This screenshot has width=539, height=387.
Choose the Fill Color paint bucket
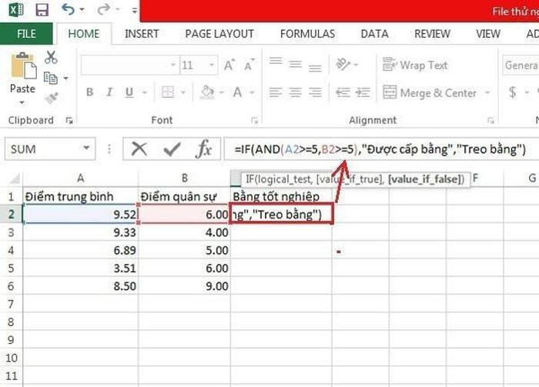[206, 92]
